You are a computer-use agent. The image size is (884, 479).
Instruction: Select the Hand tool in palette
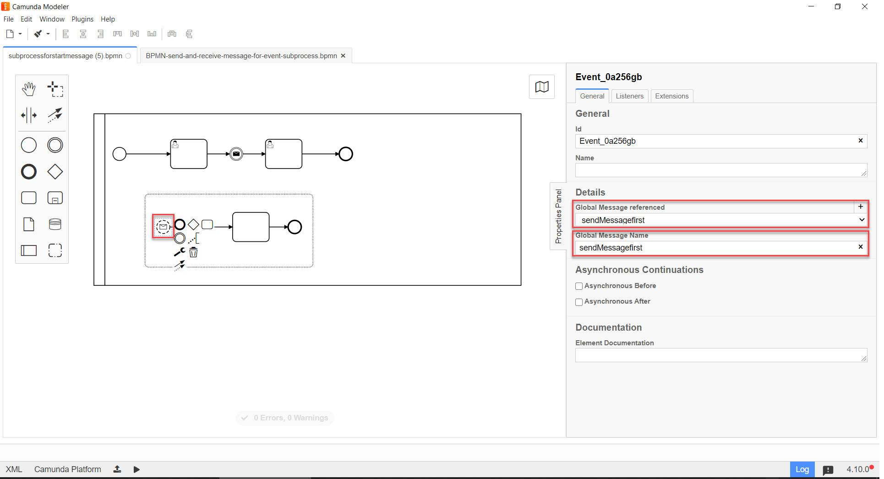click(29, 89)
